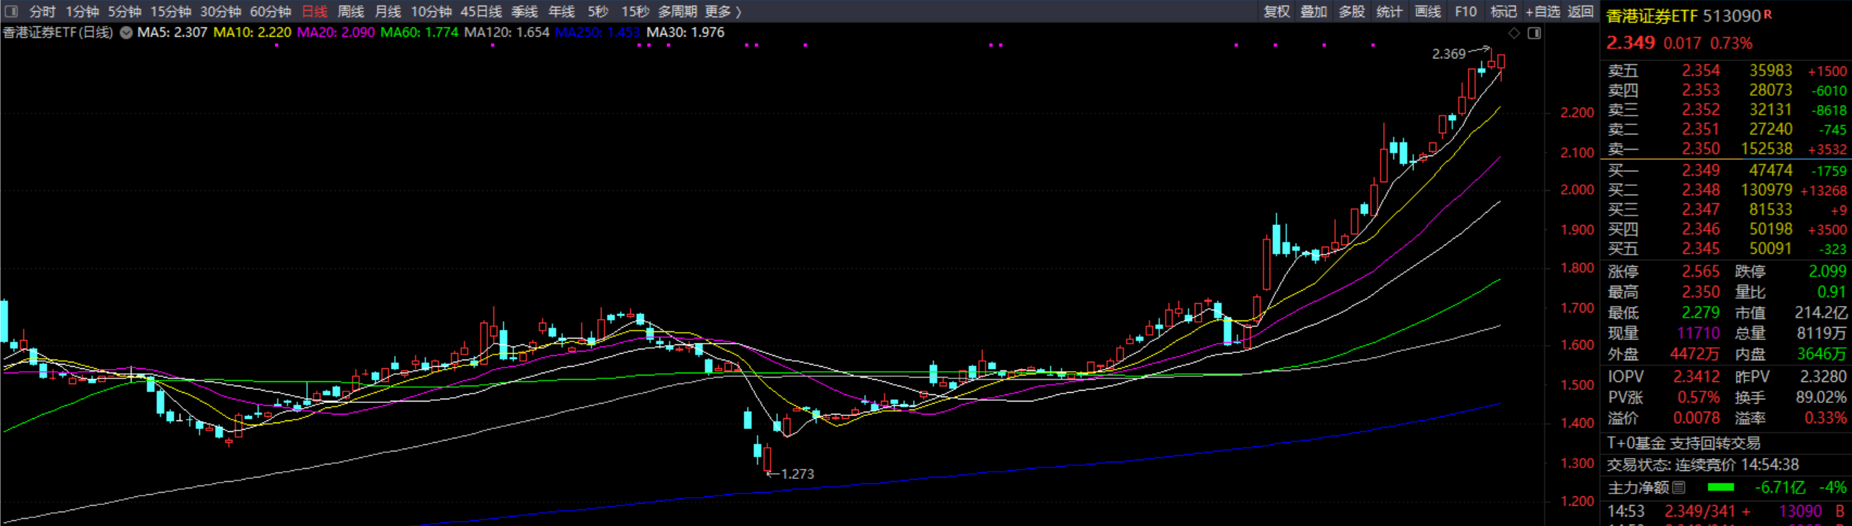Click the diamond icon above chart

click(x=1513, y=33)
